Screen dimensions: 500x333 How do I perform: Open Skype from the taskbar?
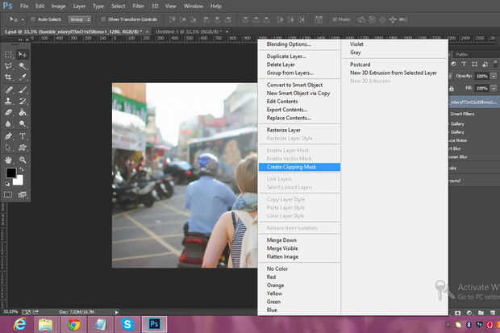[127, 323]
